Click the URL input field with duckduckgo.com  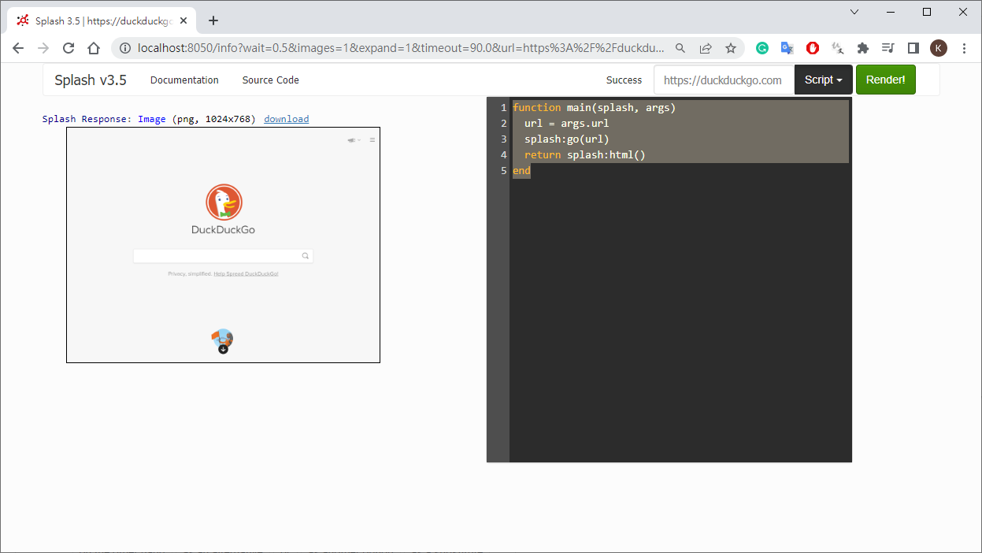(723, 80)
